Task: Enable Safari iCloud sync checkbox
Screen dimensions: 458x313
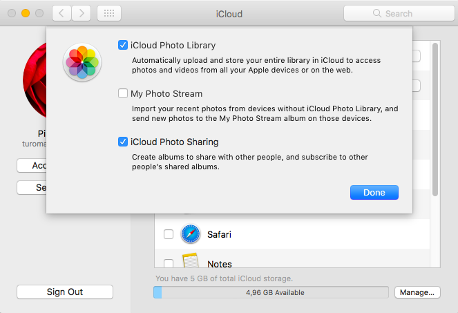Action: coord(169,234)
